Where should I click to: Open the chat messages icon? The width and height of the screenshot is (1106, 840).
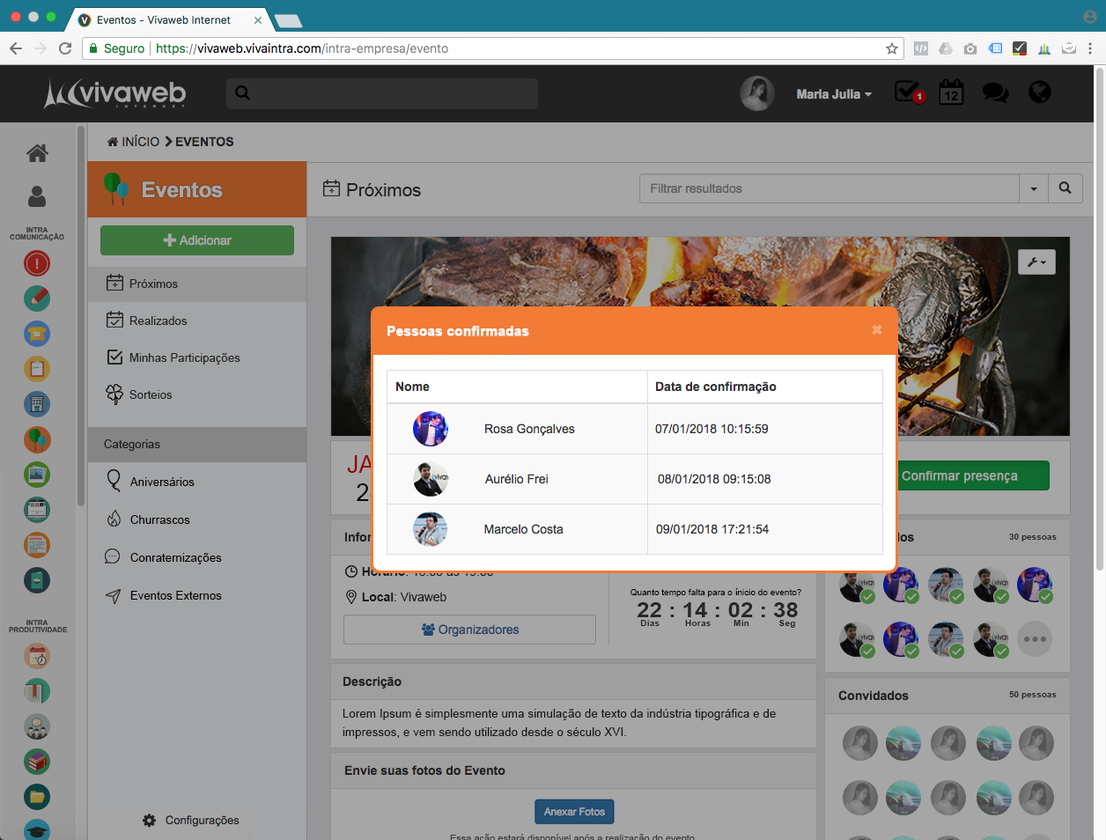click(995, 92)
